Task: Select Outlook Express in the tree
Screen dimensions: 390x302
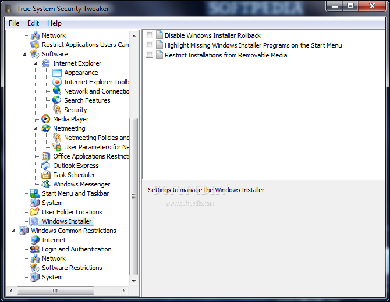Action: (x=76, y=166)
